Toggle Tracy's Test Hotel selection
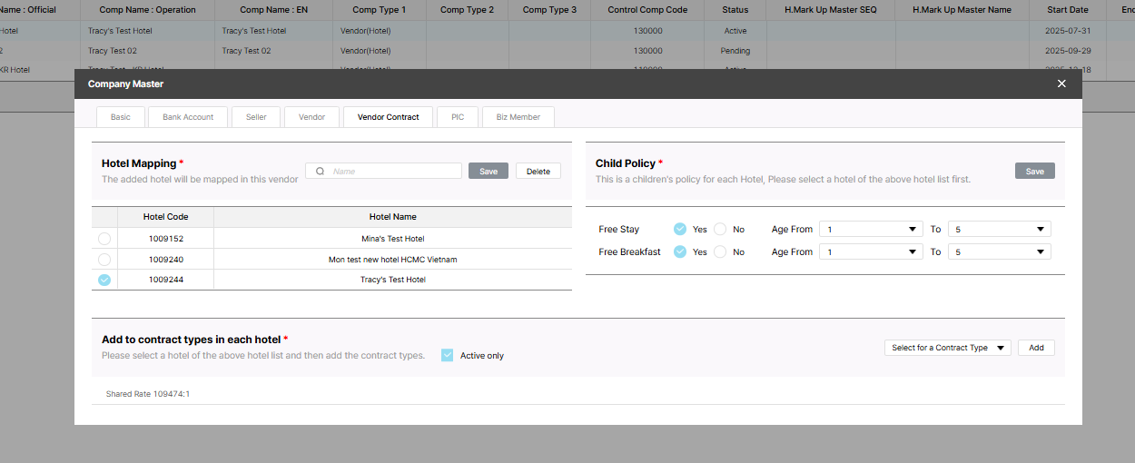Viewport: 1135px width, 463px height. tap(104, 281)
